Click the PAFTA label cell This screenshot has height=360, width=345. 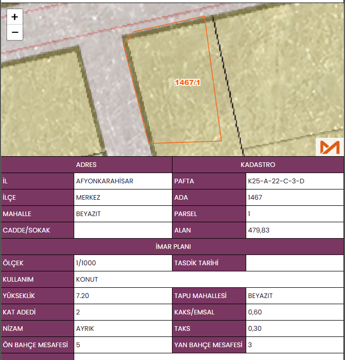tap(209, 181)
